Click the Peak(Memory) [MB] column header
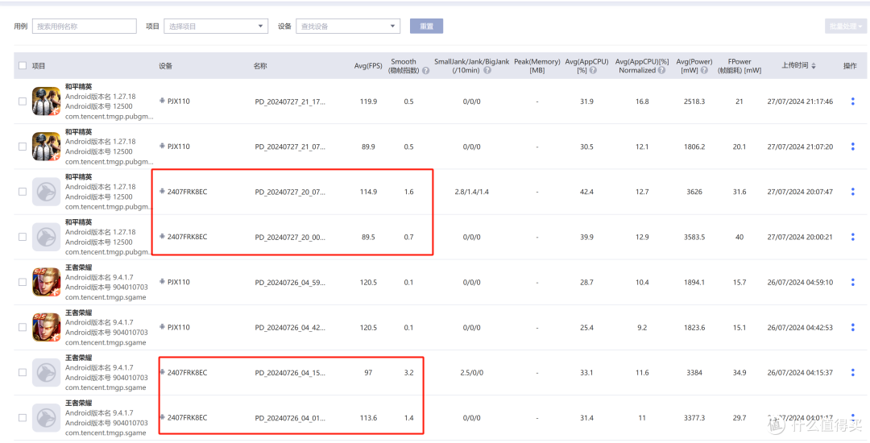The image size is (870, 443). (x=536, y=66)
